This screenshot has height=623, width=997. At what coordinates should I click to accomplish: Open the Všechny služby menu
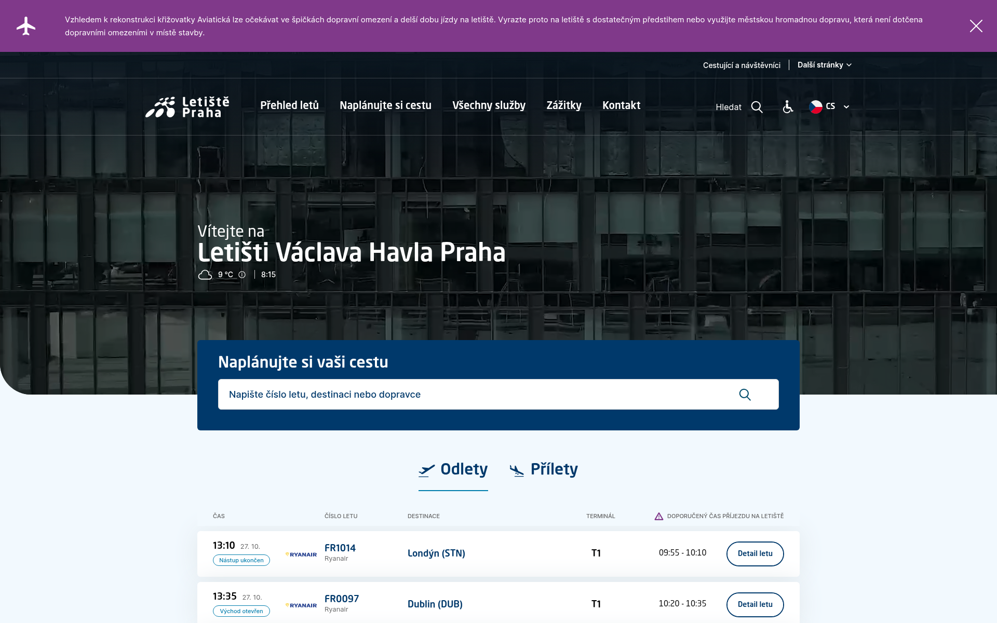click(x=489, y=105)
